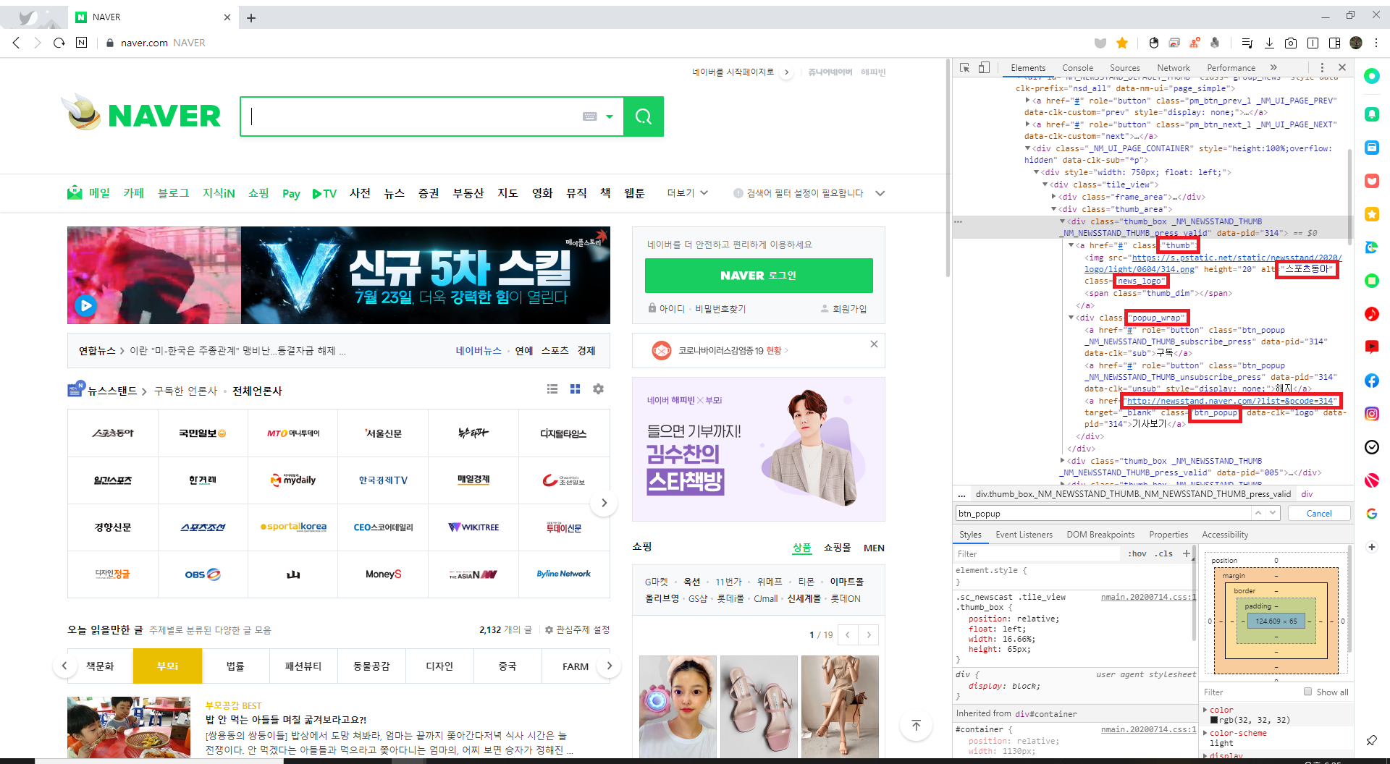Click the page vertical scrollbar thumb
Screen dimensions: 1390x764
948,168
